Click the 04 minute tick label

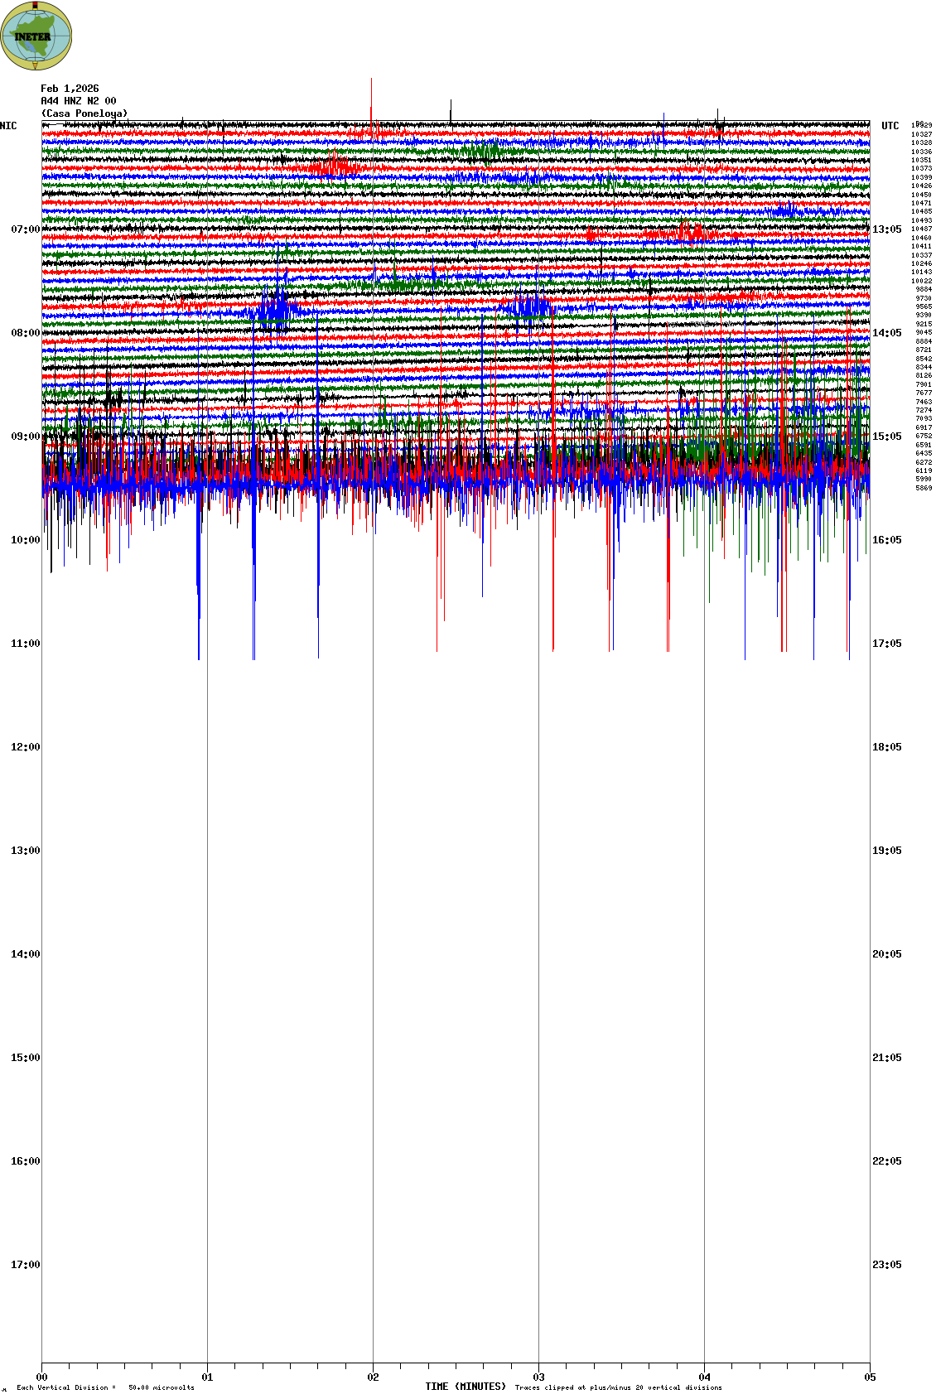[x=704, y=1377]
